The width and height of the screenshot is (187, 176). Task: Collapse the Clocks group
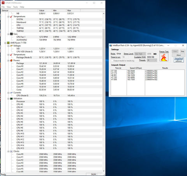tap(9, 151)
